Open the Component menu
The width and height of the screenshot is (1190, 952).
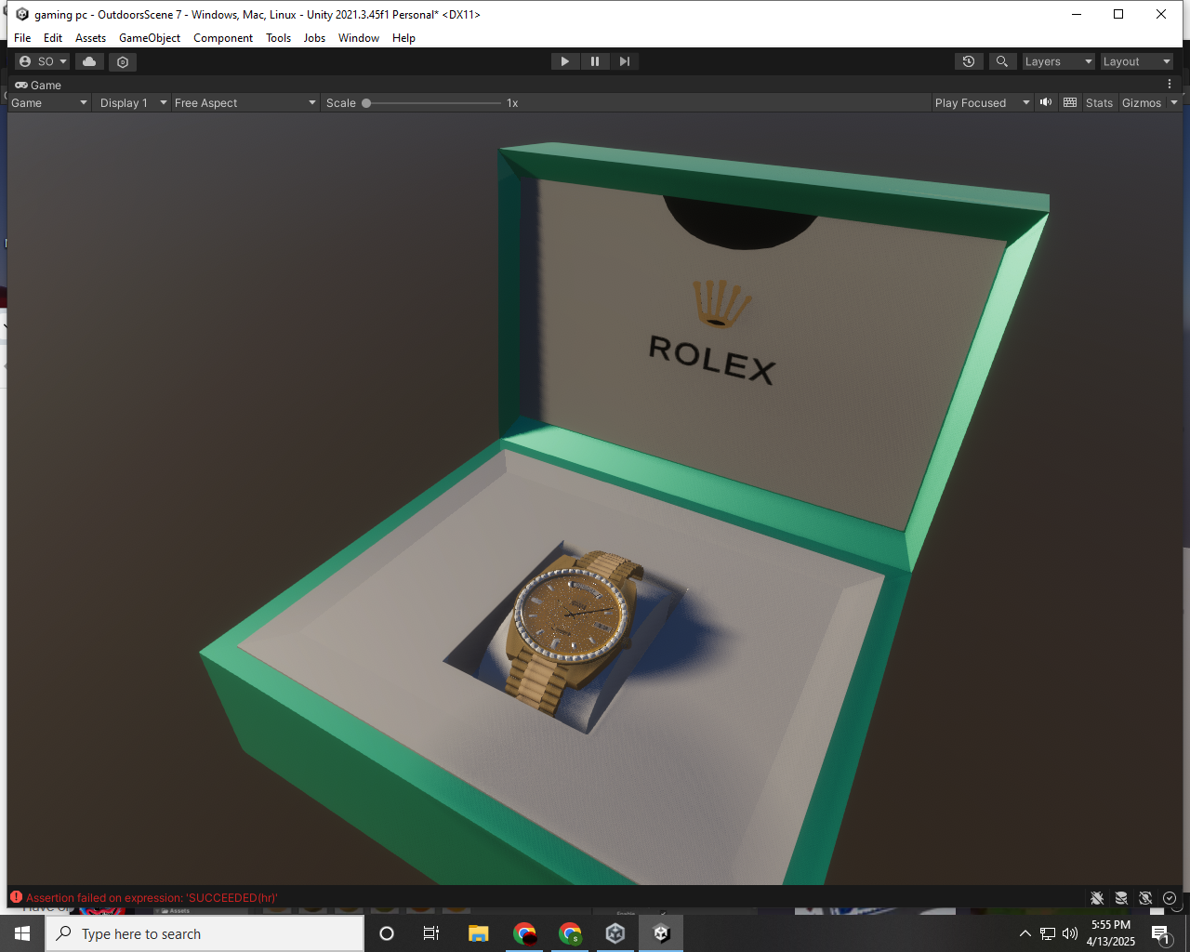tap(223, 38)
